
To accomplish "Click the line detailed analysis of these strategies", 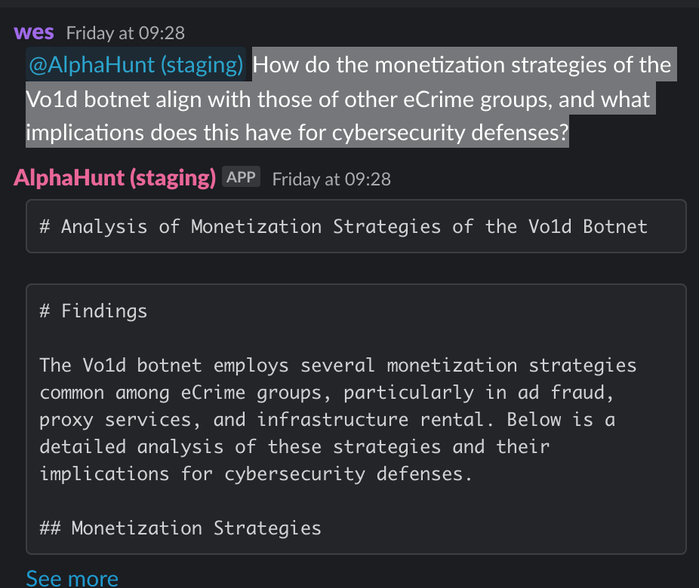I will (x=294, y=447).
